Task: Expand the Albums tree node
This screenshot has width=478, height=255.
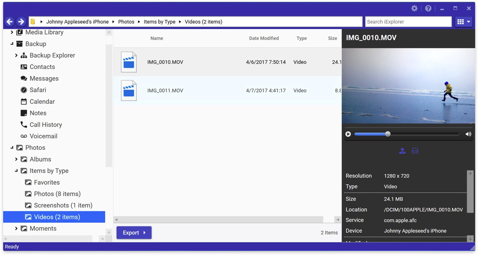Action: click(16, 159)
